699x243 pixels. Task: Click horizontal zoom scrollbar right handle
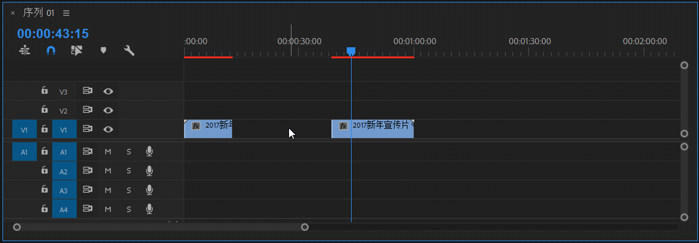(305, 227)
